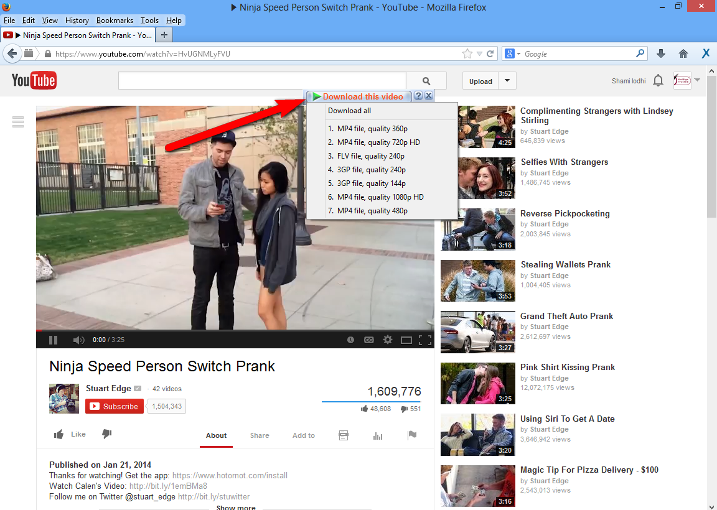Open the Add to tab

click(x=304, y=435)
